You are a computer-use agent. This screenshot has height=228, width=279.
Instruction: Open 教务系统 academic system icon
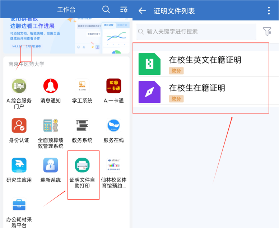82,126
